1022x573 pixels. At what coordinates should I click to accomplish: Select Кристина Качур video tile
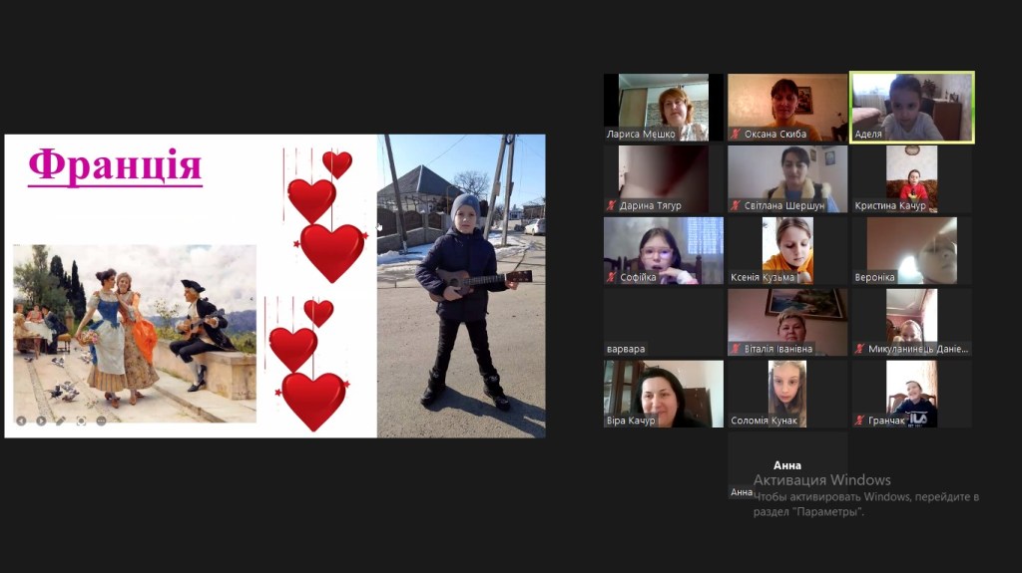coord(911,178)
